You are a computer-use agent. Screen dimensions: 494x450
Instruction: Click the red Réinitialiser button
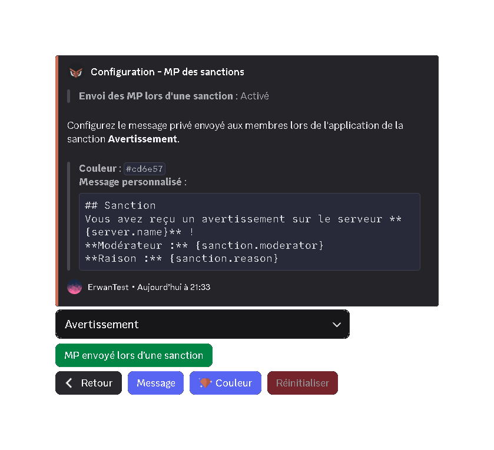[303, 383]
